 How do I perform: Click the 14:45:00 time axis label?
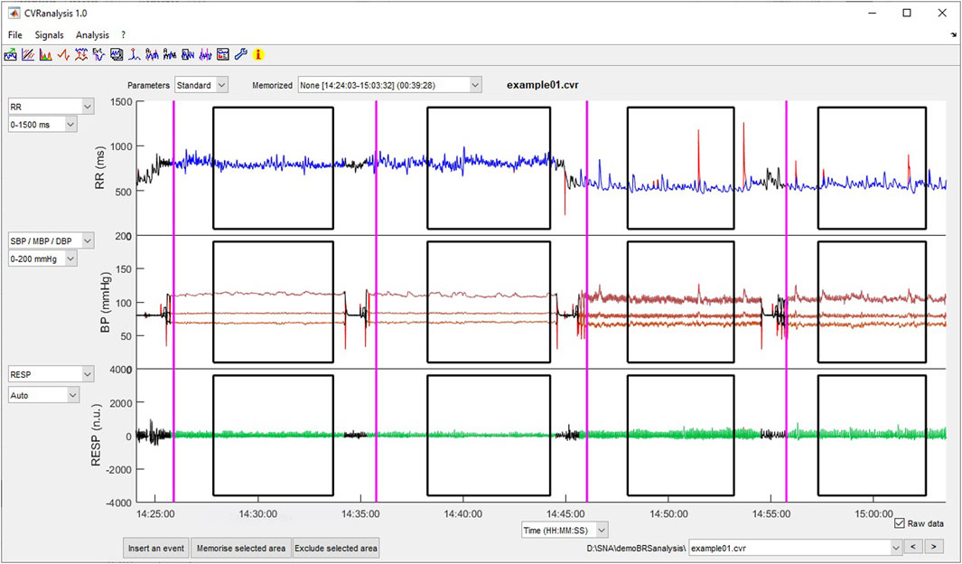[566, 513]
